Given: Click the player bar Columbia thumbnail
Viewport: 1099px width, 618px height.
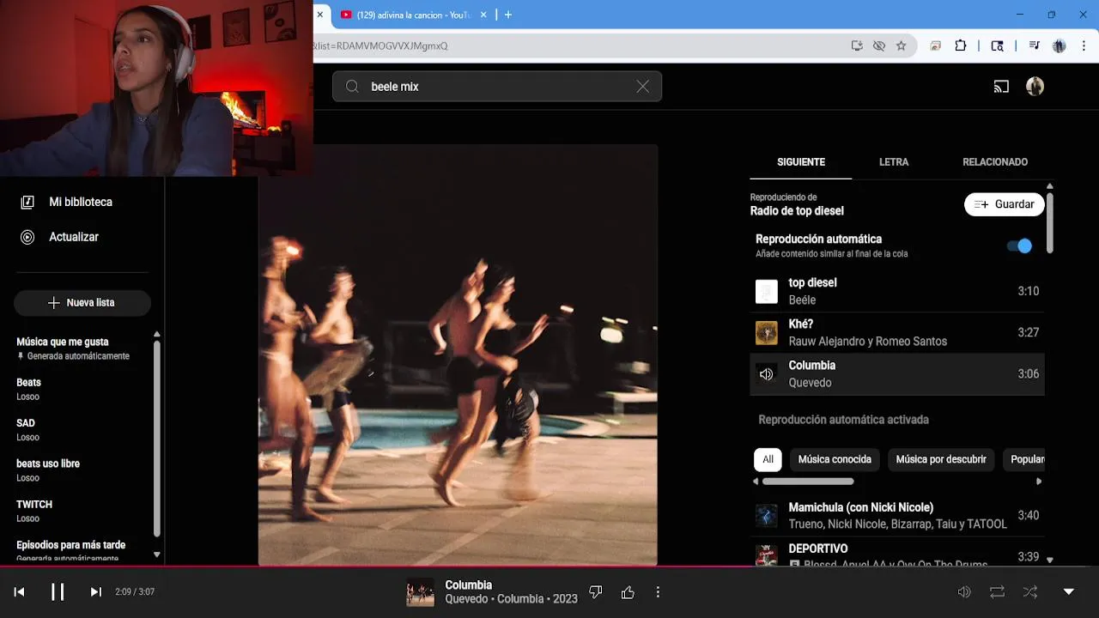Looking at the screenshot, I should 420,592.
